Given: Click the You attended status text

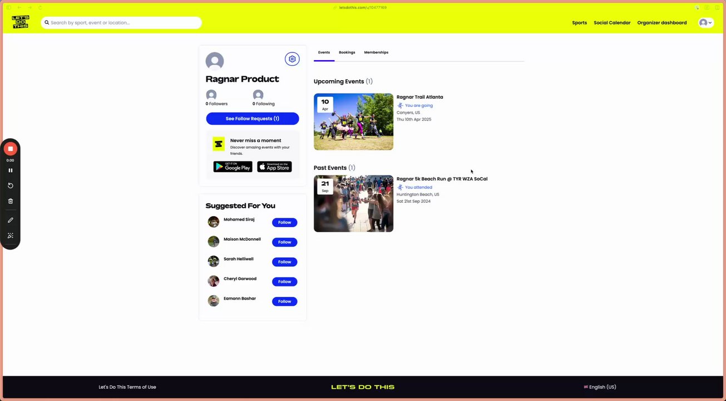Looking at the screenshot, I should [418, 187].
